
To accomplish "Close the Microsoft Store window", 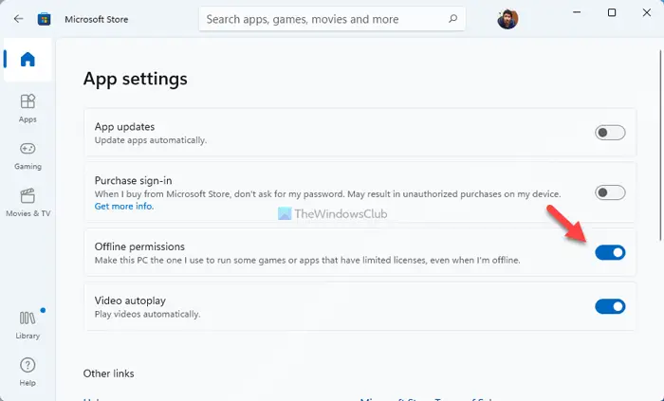I will (x=647, y=12).
